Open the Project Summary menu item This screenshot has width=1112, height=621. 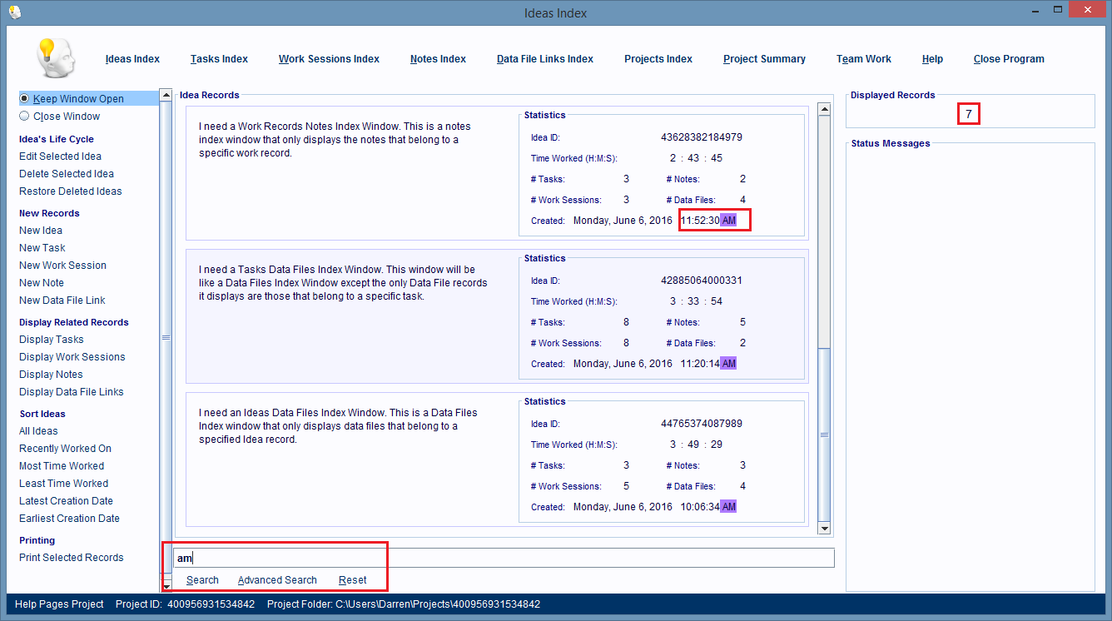pyautogui.click(x=764, y=59)
